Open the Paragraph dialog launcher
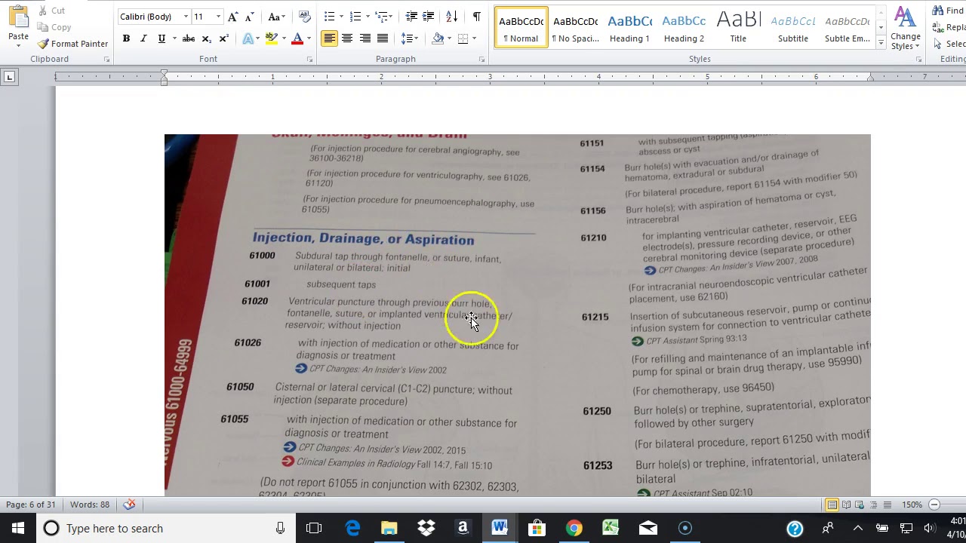 (x=481, y=59)
